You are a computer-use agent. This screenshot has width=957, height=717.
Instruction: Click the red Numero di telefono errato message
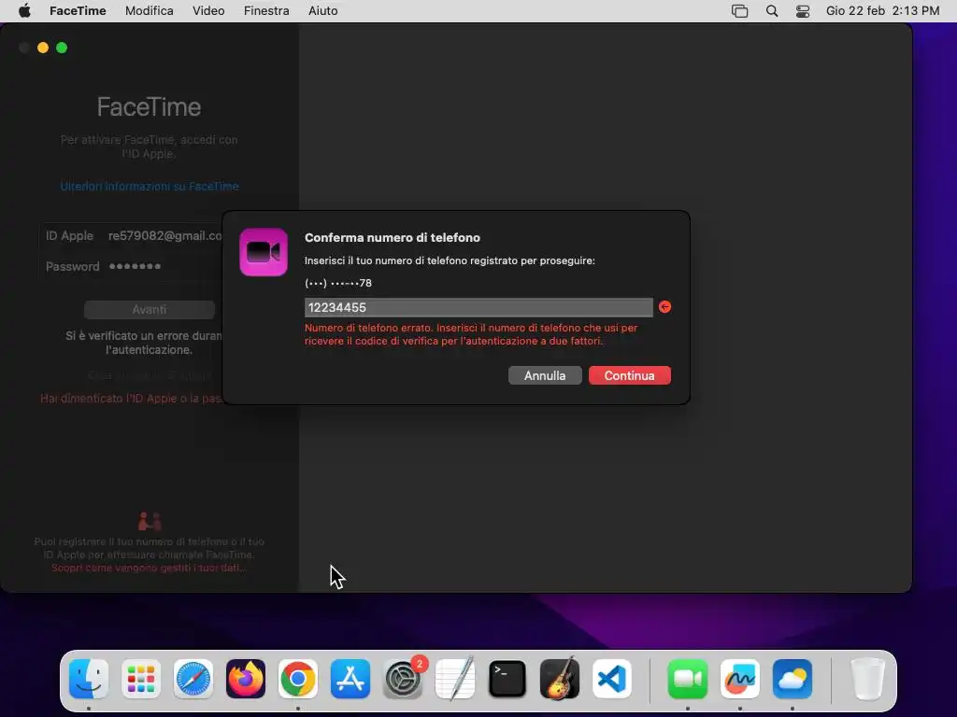pyautogui.click(x=471, y=334)
